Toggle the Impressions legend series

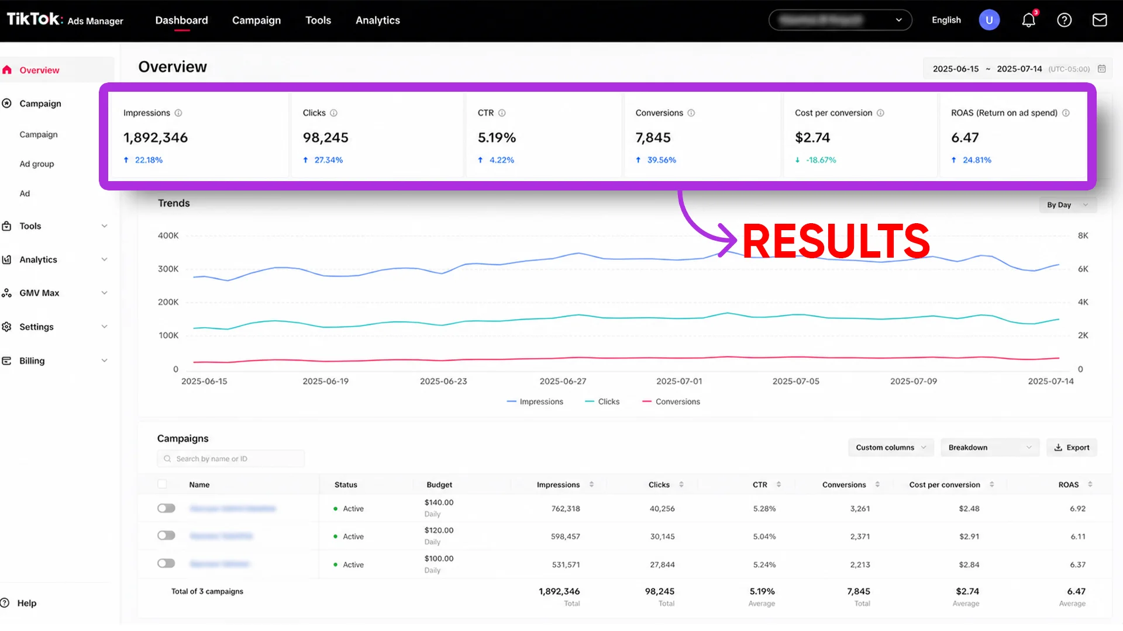point(535,401)
